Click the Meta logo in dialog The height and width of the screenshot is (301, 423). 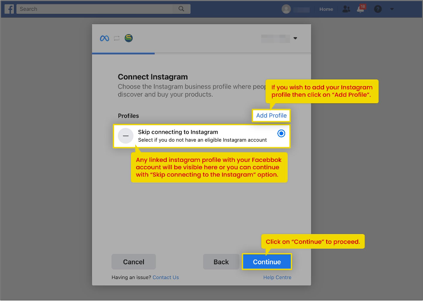point(105,38)
